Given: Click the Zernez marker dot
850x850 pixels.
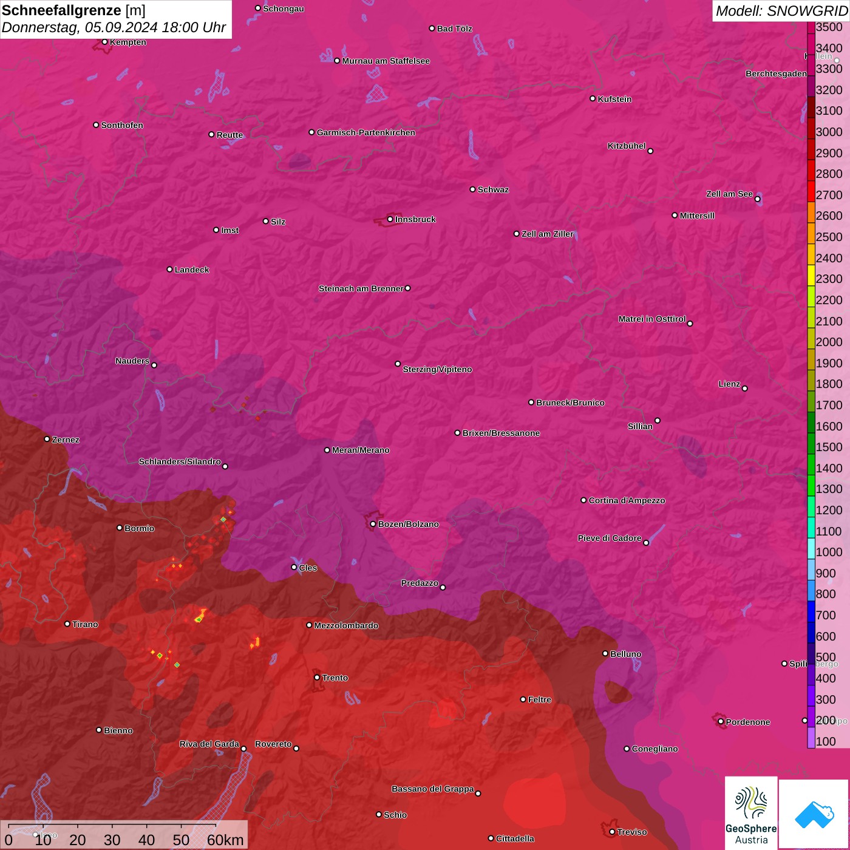Looking at the screenshot, I should pos(47,439).
